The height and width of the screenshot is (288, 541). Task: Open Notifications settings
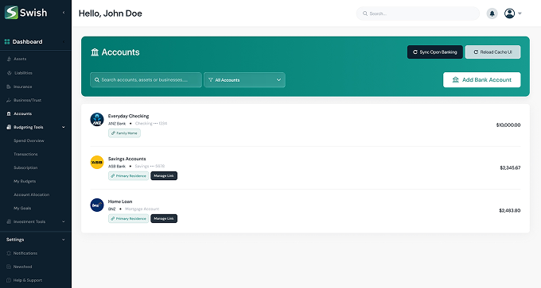(x=25, y=253)
